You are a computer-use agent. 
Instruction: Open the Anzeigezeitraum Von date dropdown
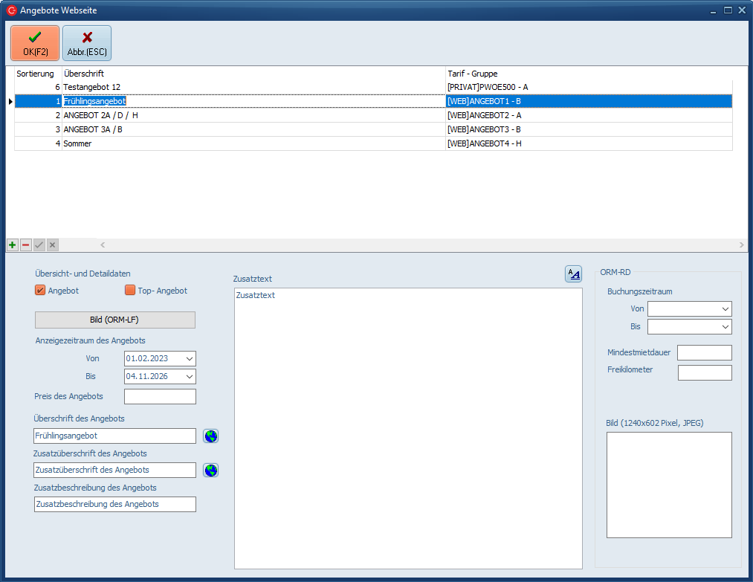(x=189, y=359)
